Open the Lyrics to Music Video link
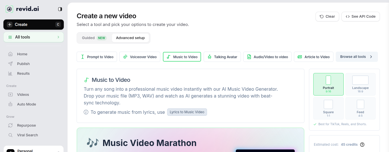 pyautogui.click(x=187, y=112)
